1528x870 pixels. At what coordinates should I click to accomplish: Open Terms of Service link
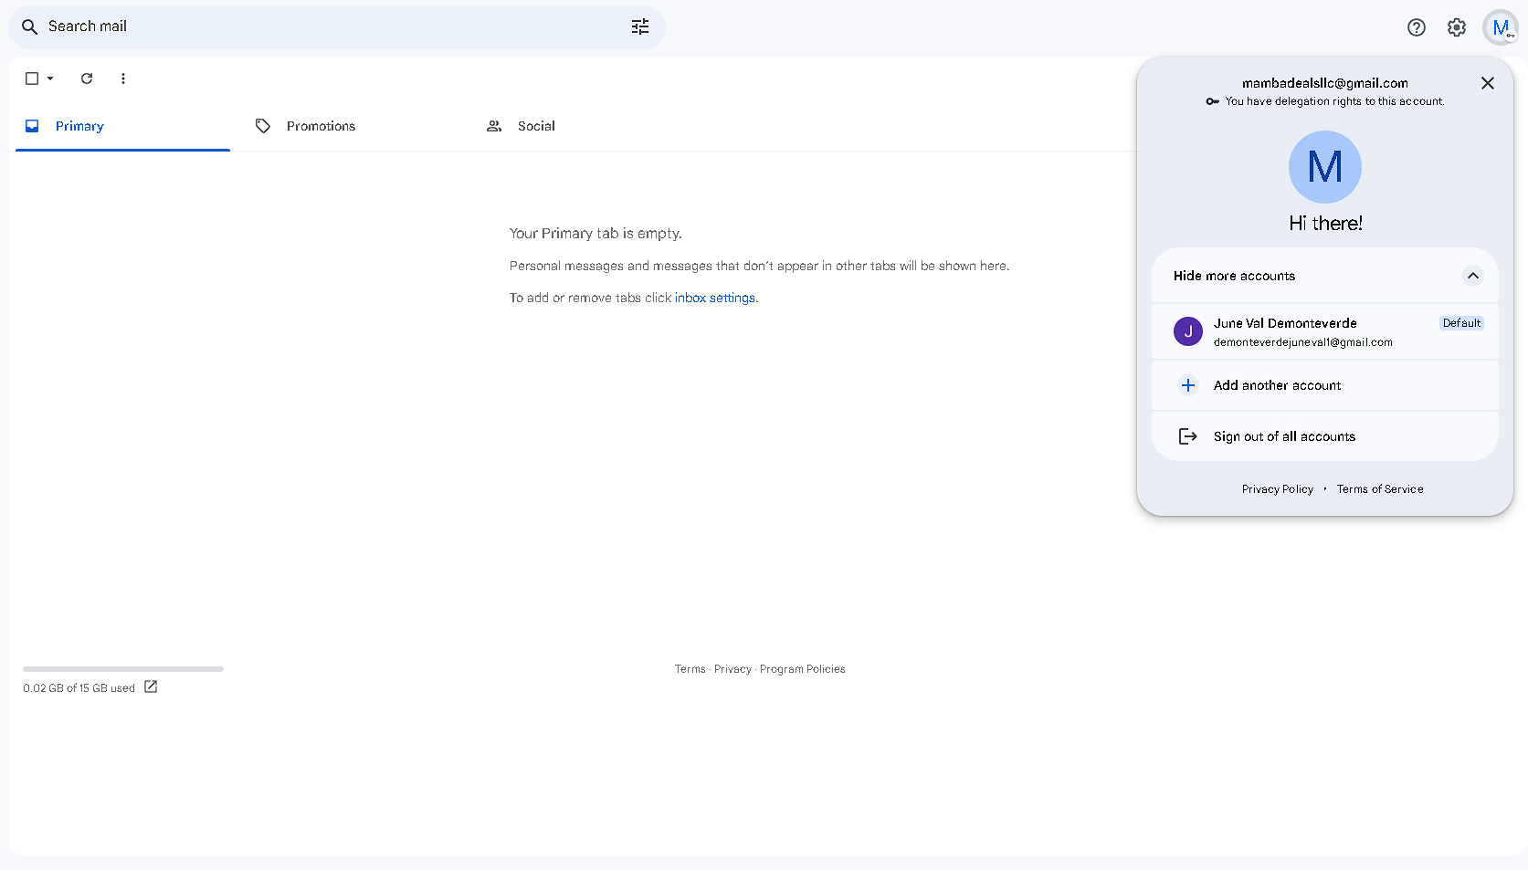tap(1380, 489)
